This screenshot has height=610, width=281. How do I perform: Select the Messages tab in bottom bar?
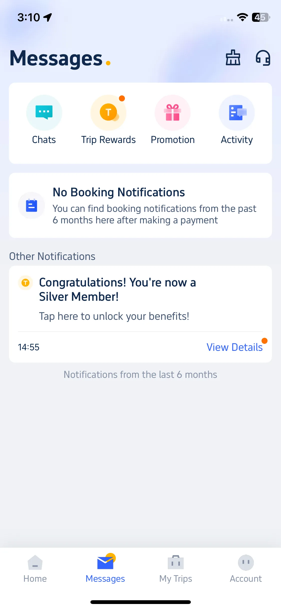[x=105, y=569]
